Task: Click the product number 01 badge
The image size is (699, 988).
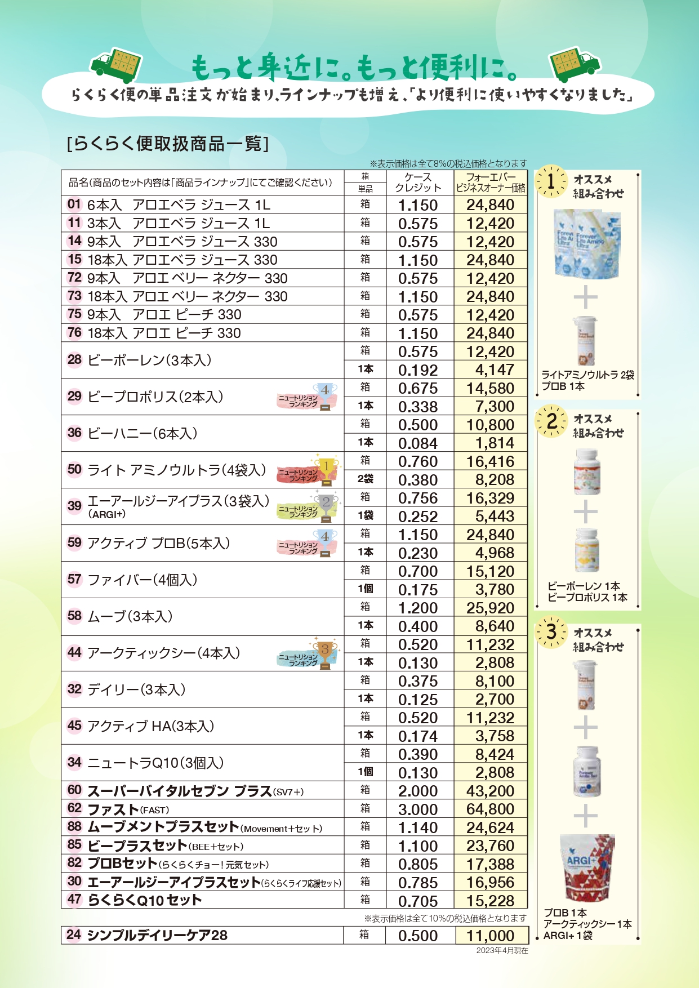Action: pyautogui.click(x=74, y=204)
